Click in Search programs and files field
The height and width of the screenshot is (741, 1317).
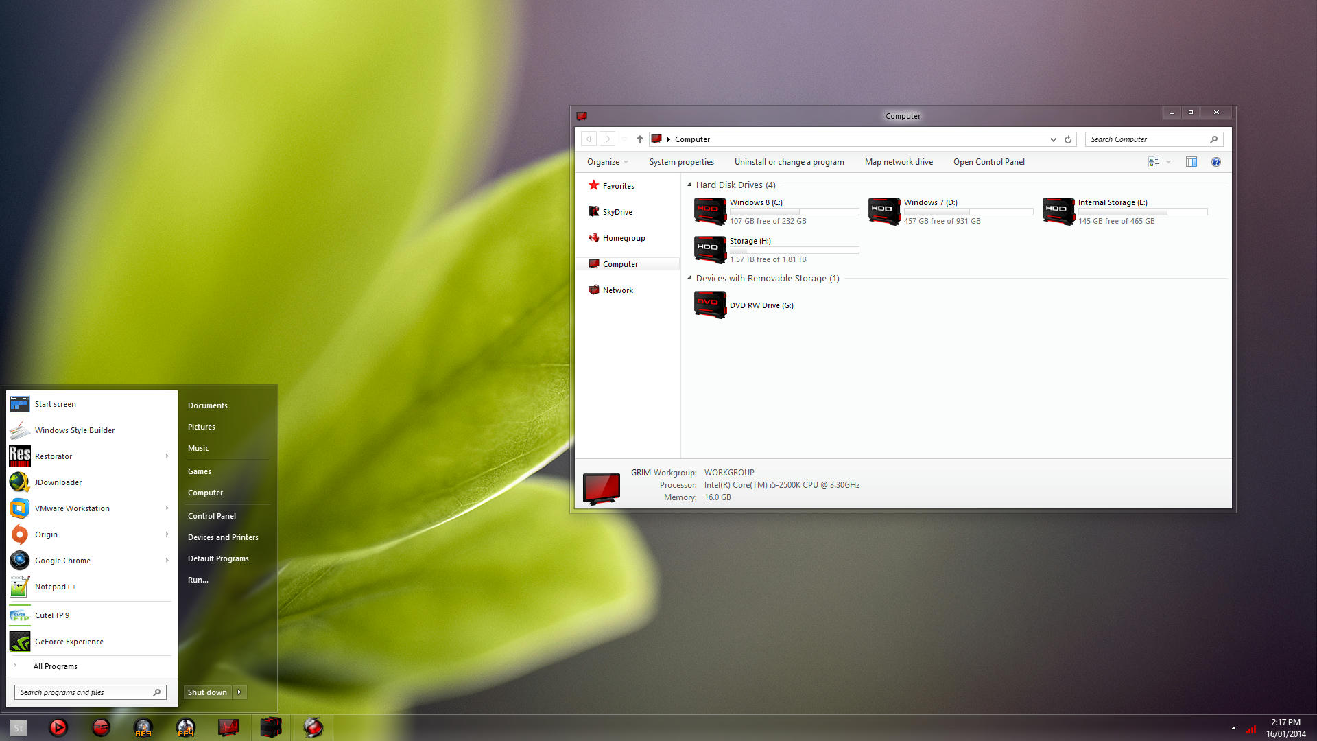[x=82, y=692]
